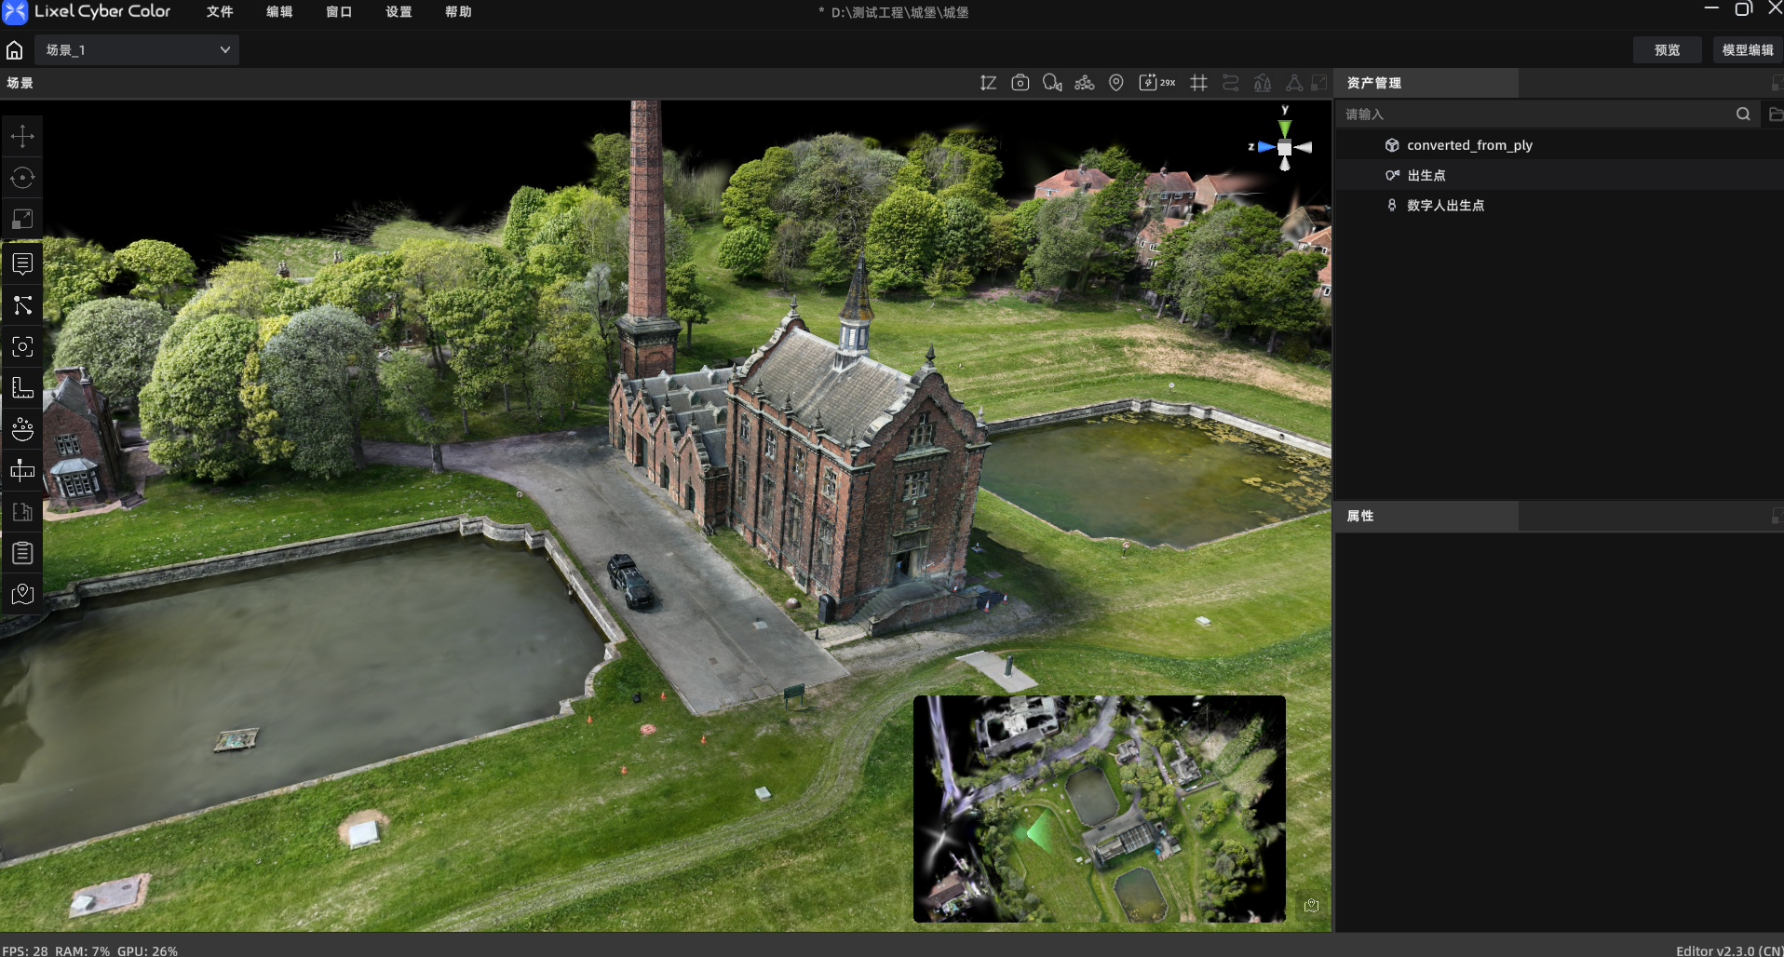This screenshot has height=957, width=1784.
Task: Take a scene screenshot with camera icon
Action: (1020, 83)
